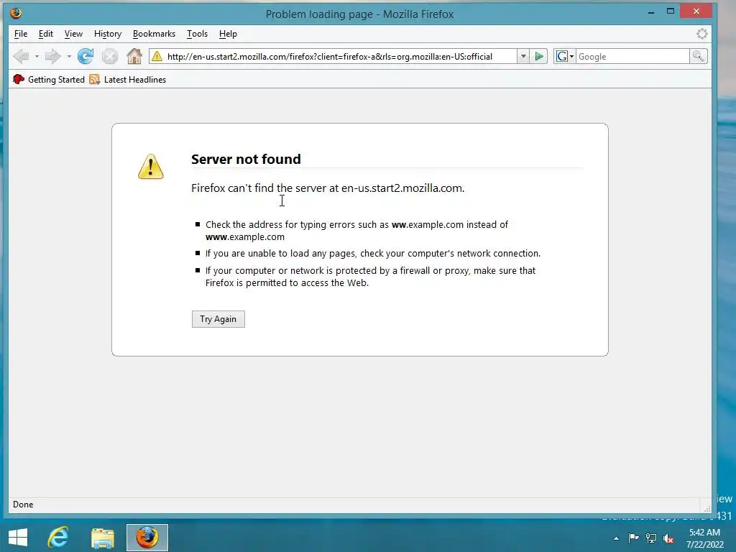
Task: Click the Back navigation arrow
Action: [21, 56]
